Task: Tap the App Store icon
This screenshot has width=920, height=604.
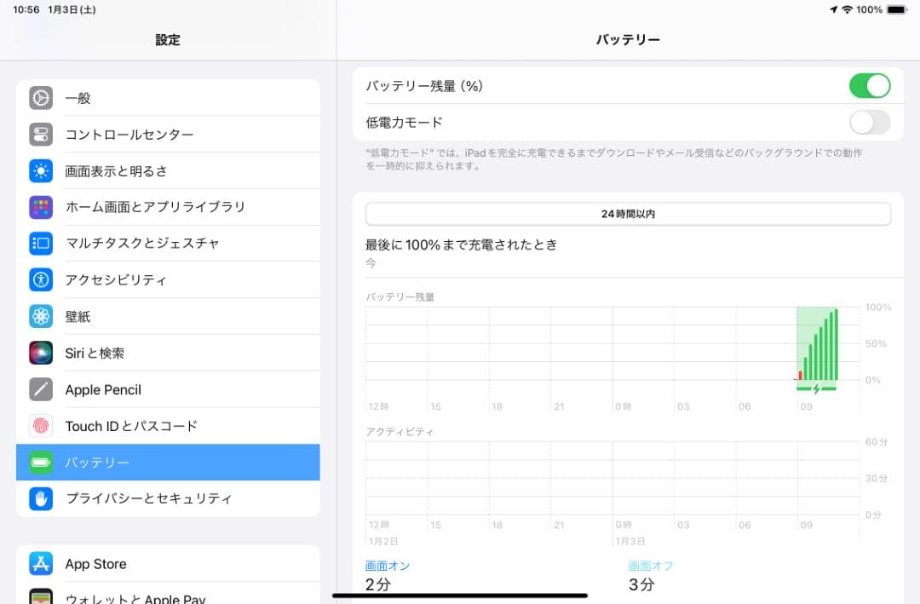Action: (x=41, y=564)
